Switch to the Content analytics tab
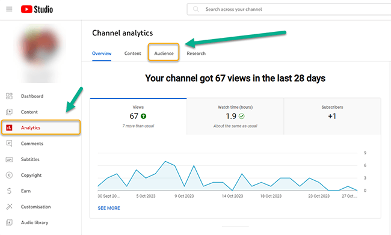This screenshot has width=391, height=235. [133, 53]
